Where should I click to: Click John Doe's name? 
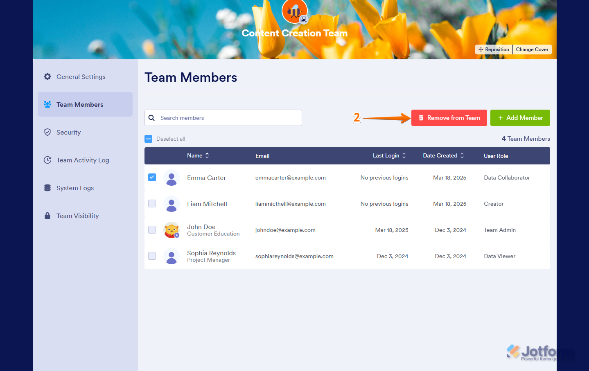point(201,227)
